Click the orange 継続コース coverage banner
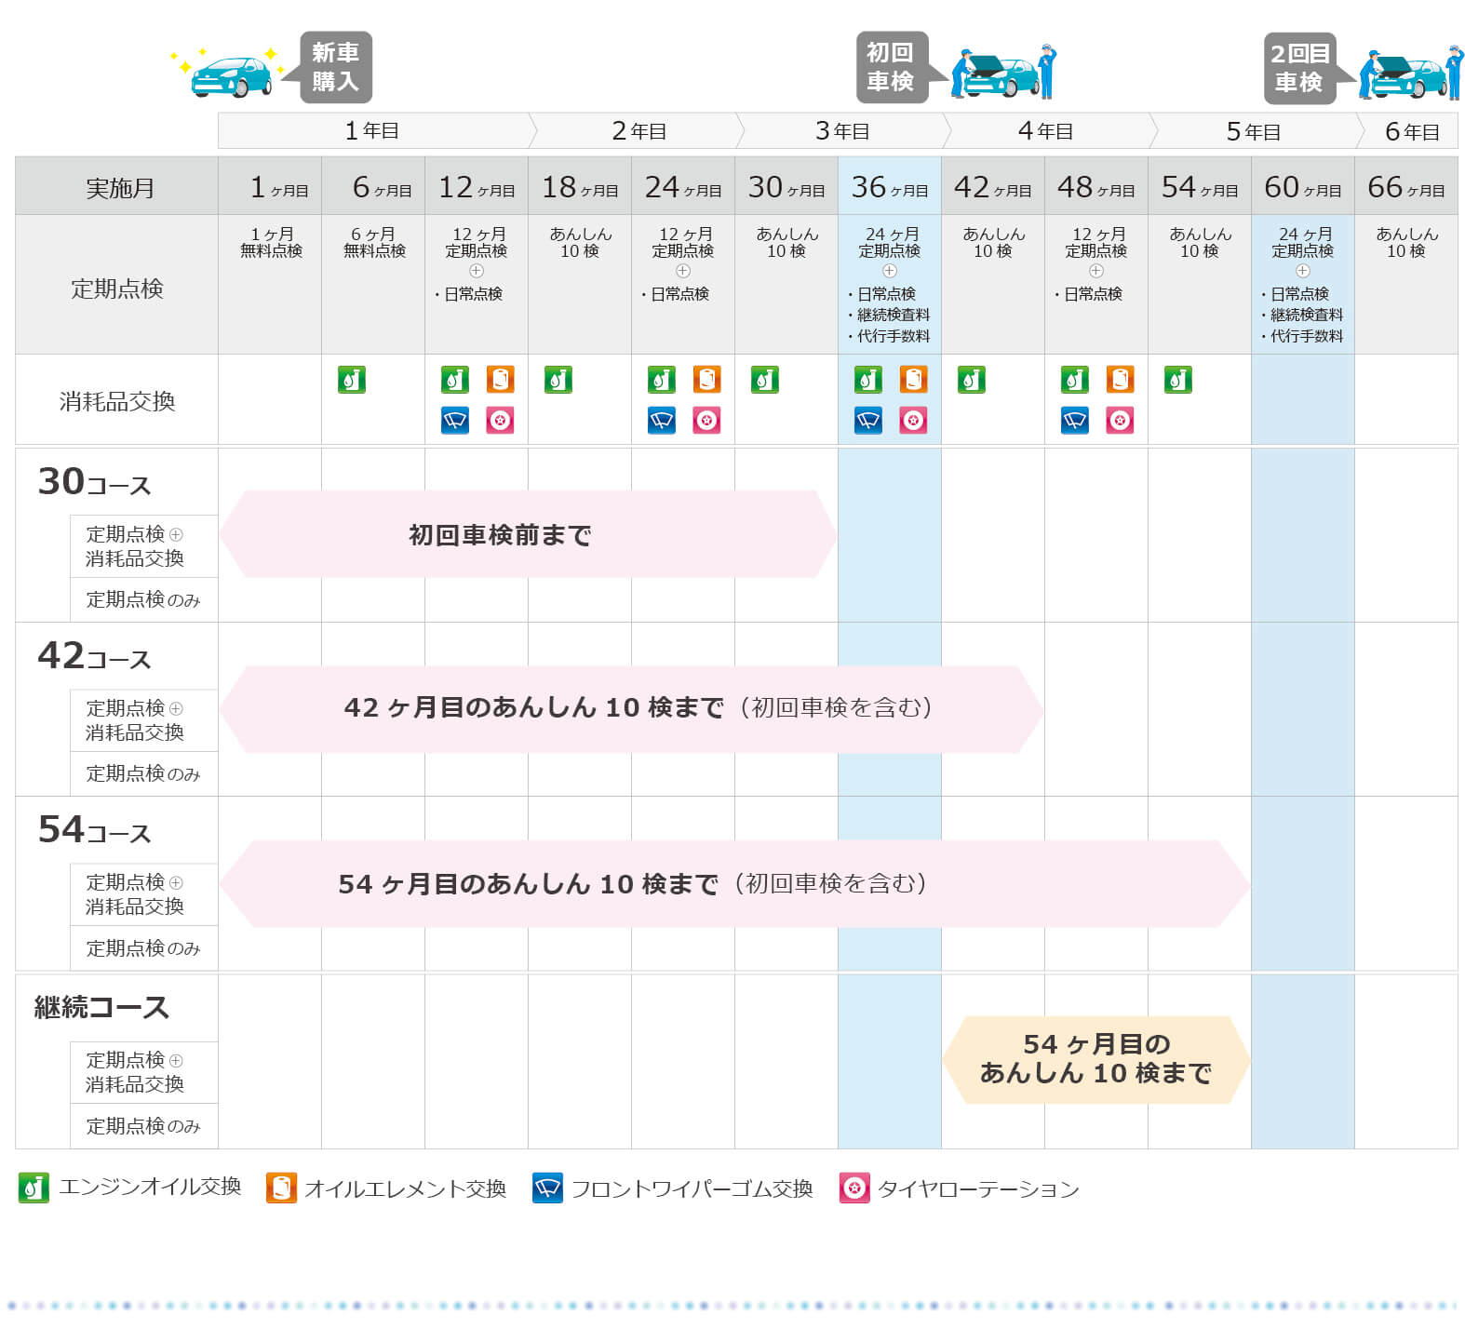This screenshot has width=1465, height=1329. [x=1095, y=1059]
